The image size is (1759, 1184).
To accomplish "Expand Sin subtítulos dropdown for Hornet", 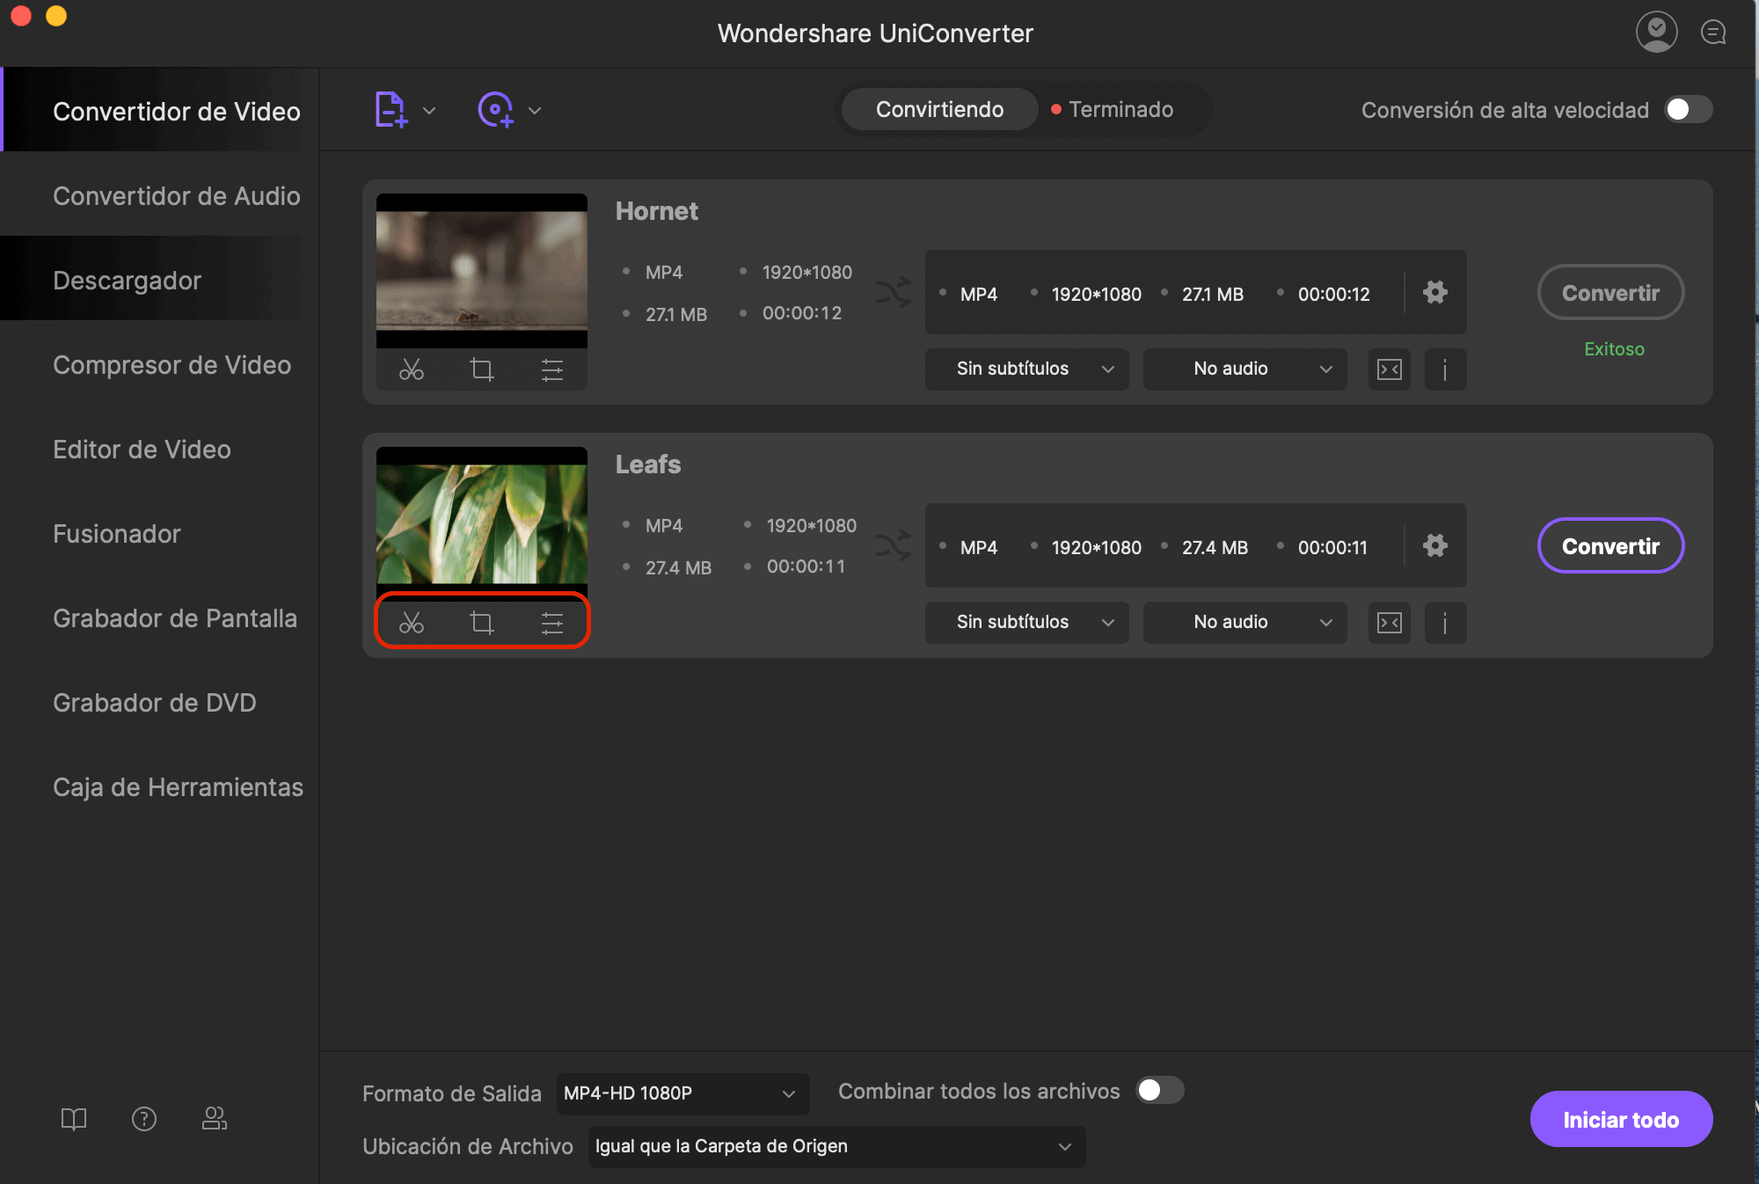I will pyautogui.click(x=1026, y=369).
